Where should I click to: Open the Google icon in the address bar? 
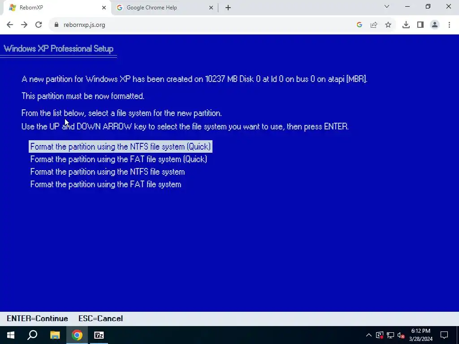pos(359,25)
